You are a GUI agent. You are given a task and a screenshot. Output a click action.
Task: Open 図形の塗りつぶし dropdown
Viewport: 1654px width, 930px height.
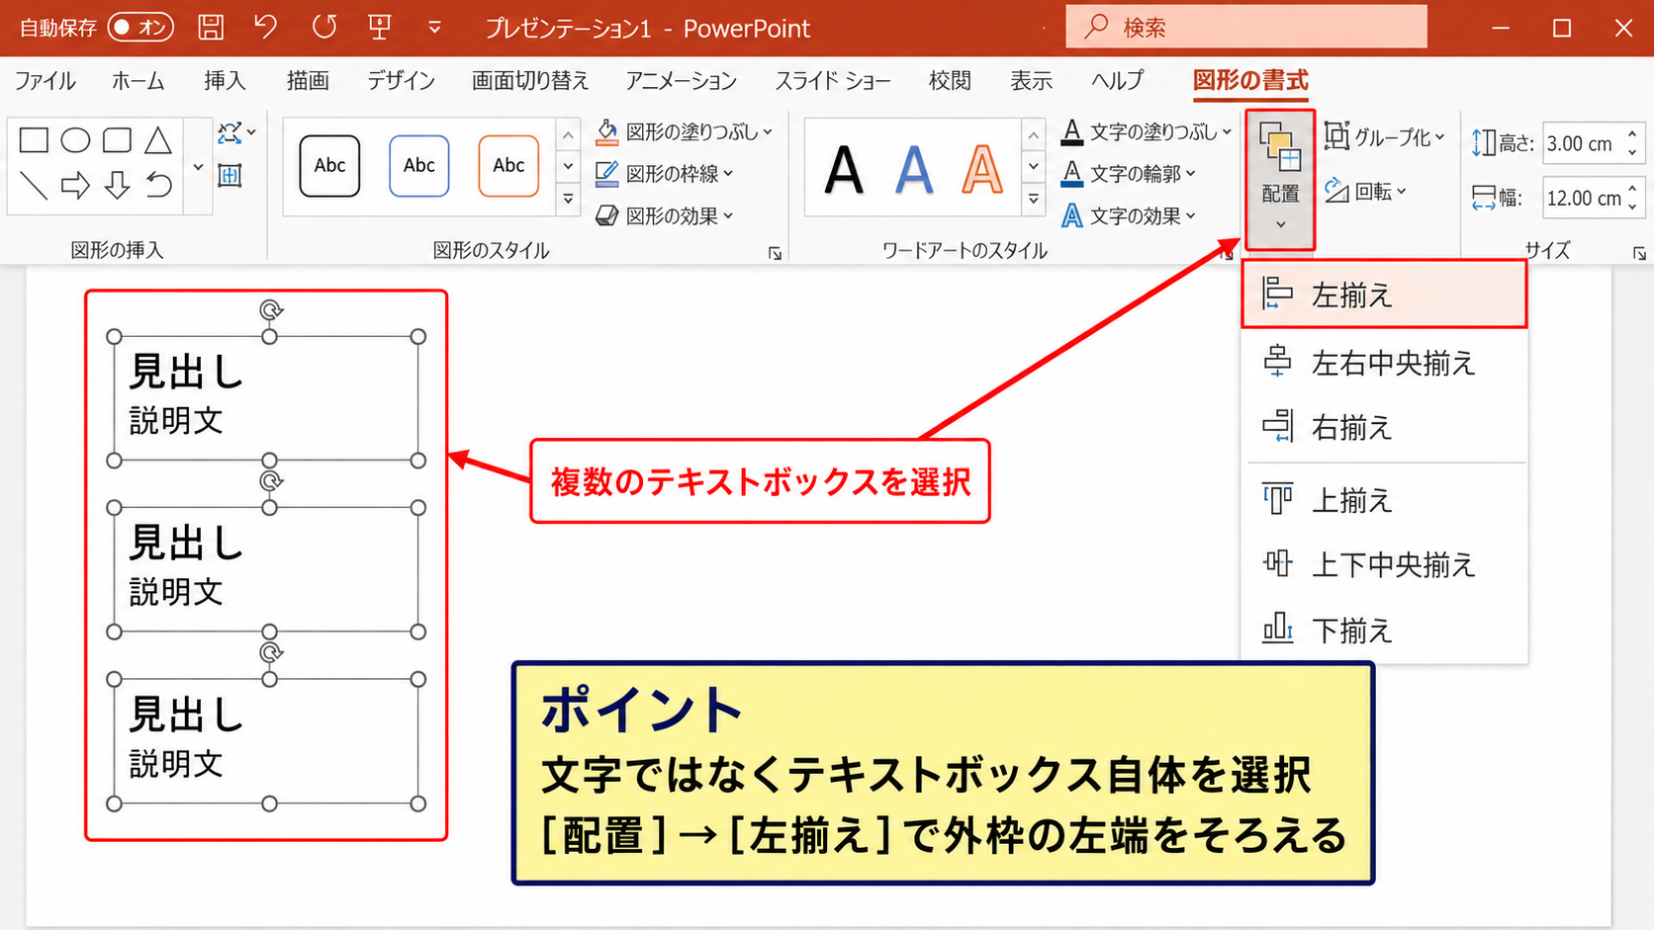point(685,131)
